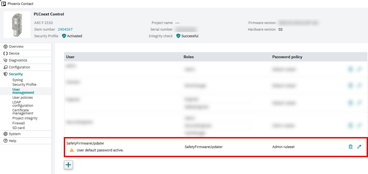
Task: Open the Help menu section
Action: point(26,141)
